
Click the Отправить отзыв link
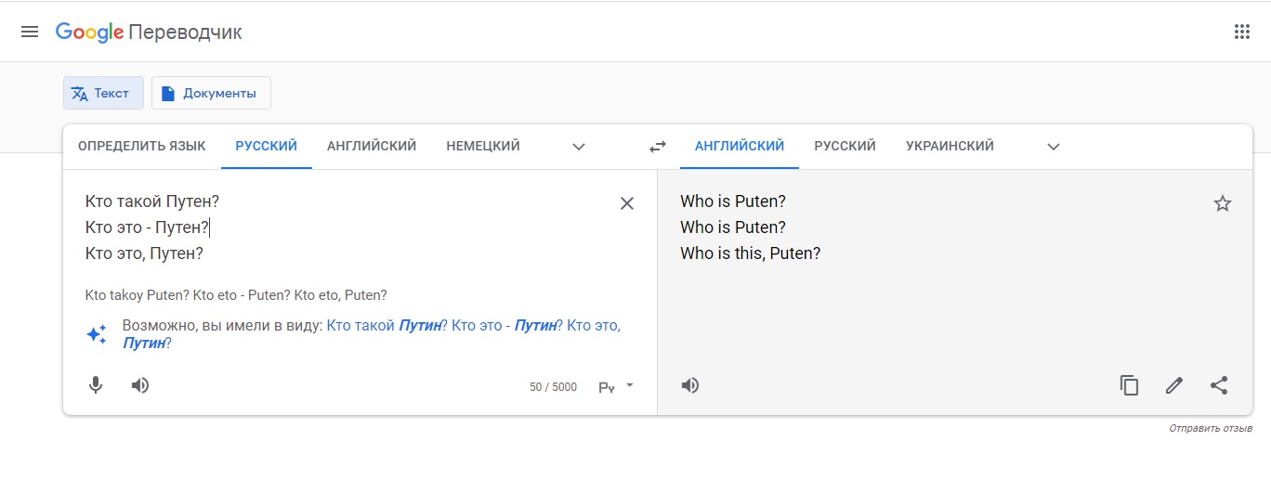(x=1211, y=429)
